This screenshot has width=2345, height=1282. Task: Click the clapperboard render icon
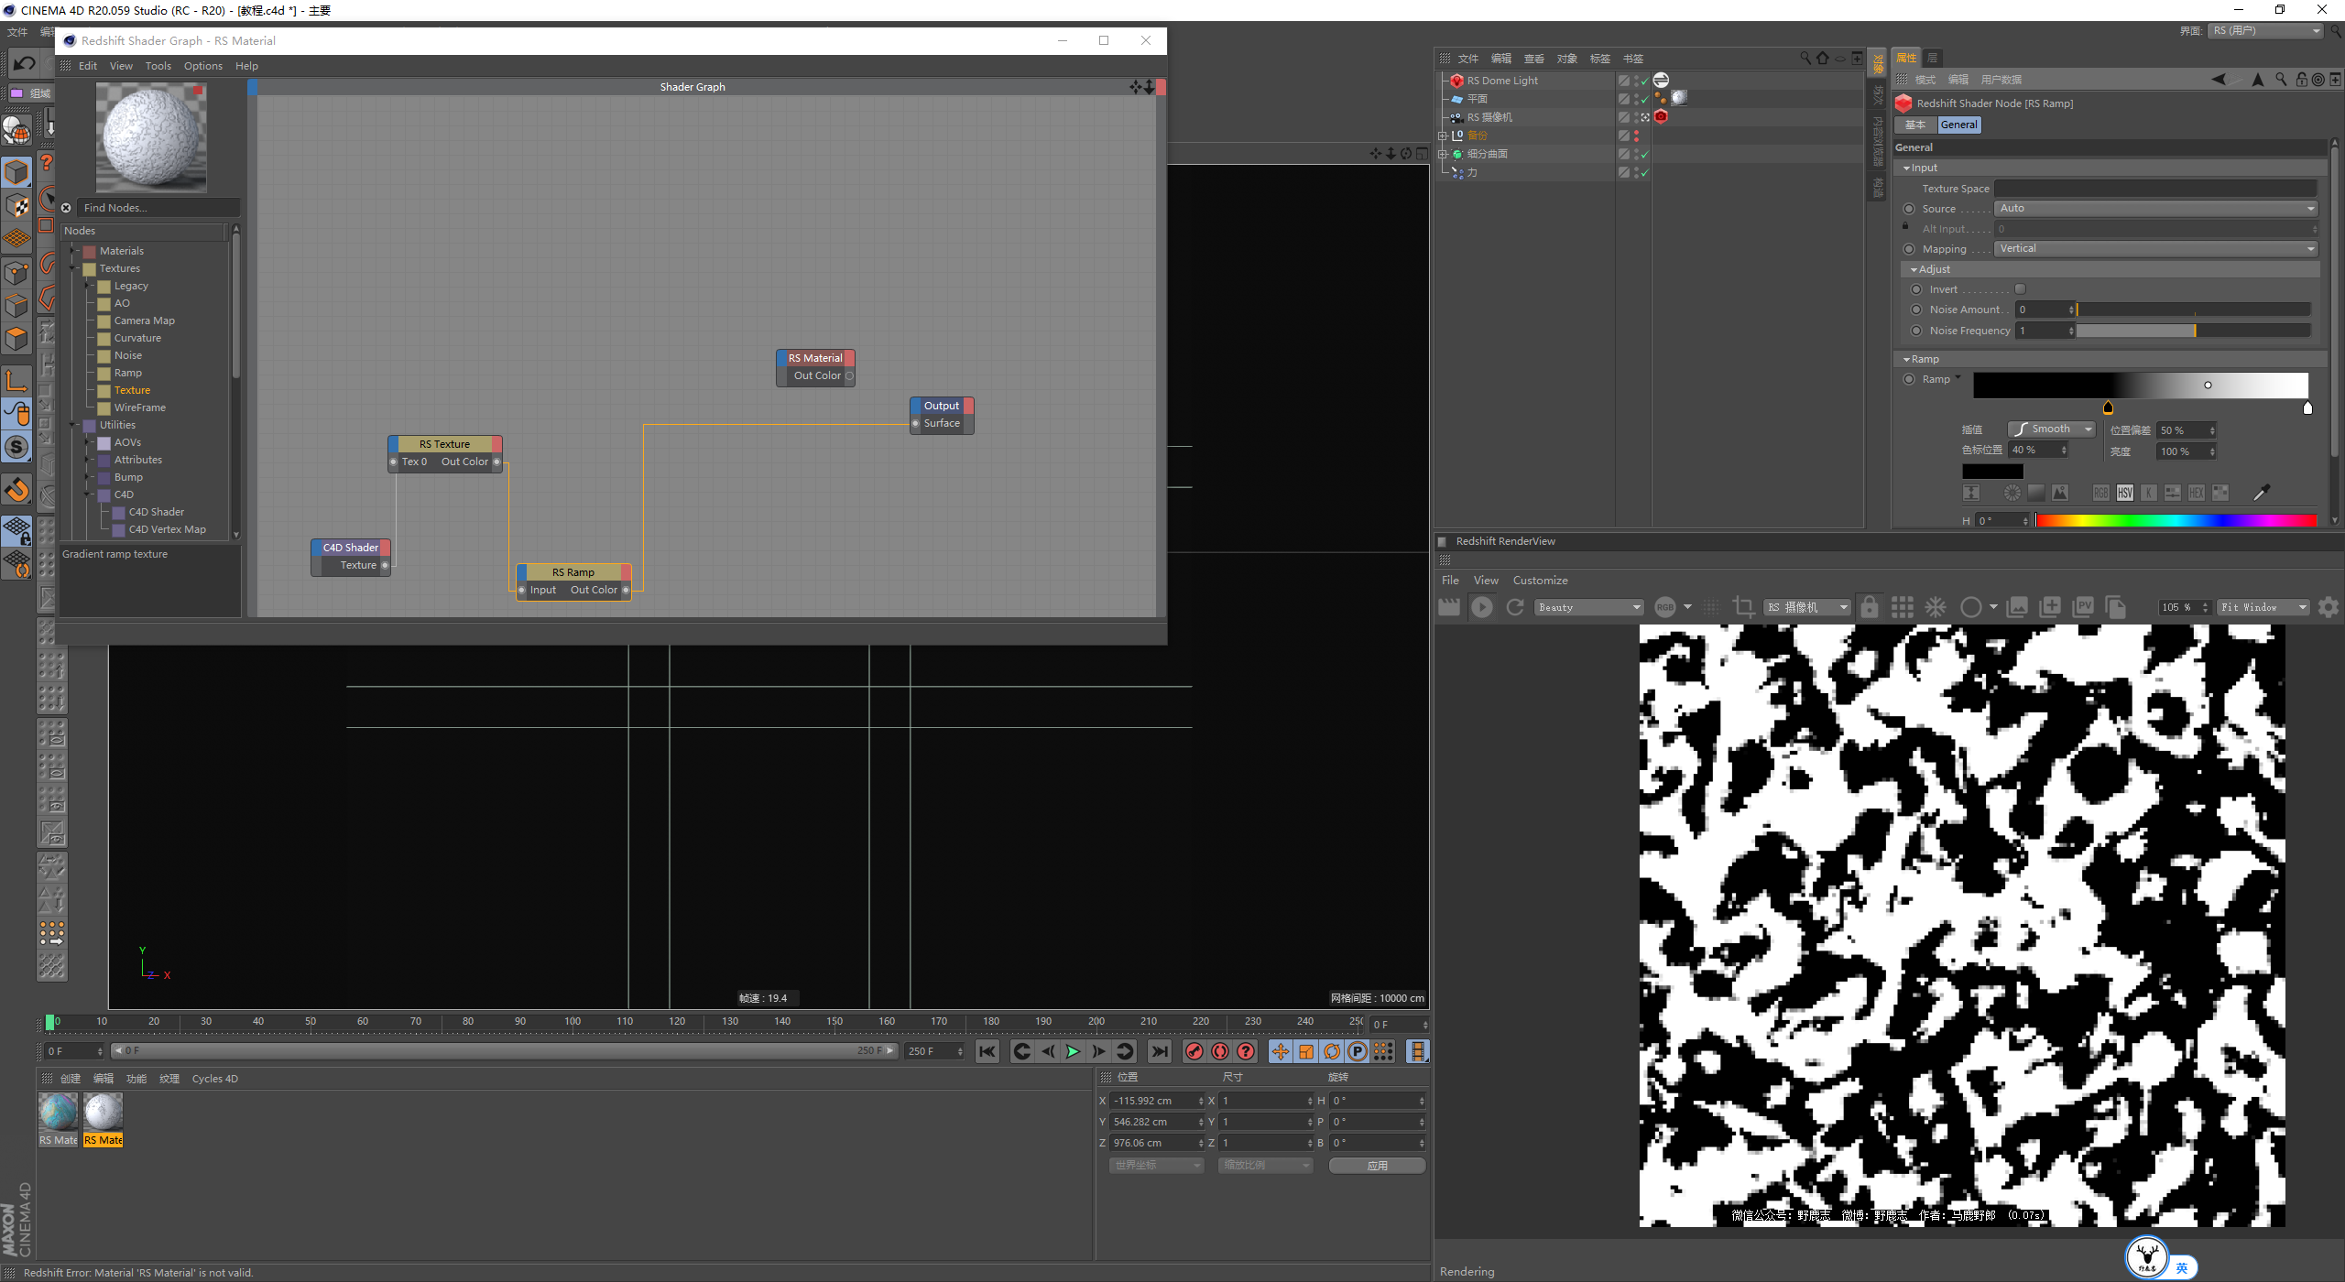tap(1449, 607)
